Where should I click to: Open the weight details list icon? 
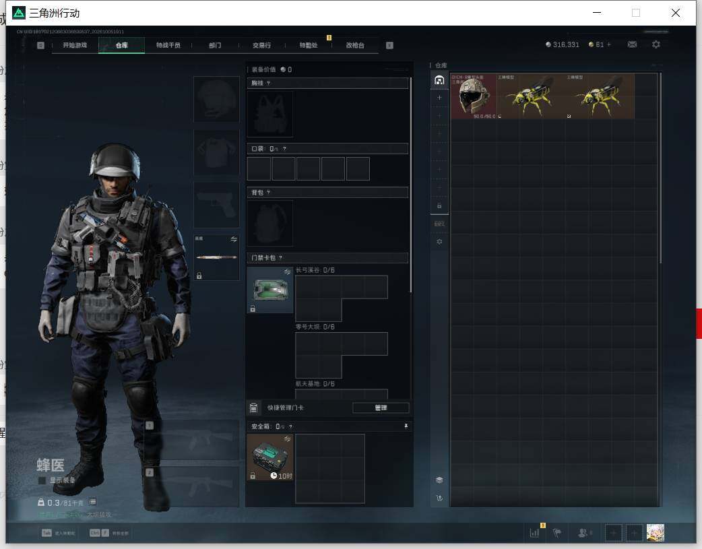pos(92,502)
